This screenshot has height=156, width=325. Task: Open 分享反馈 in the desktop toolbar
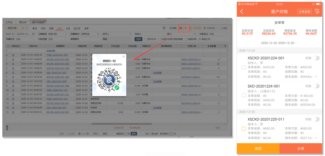(195, 28)
